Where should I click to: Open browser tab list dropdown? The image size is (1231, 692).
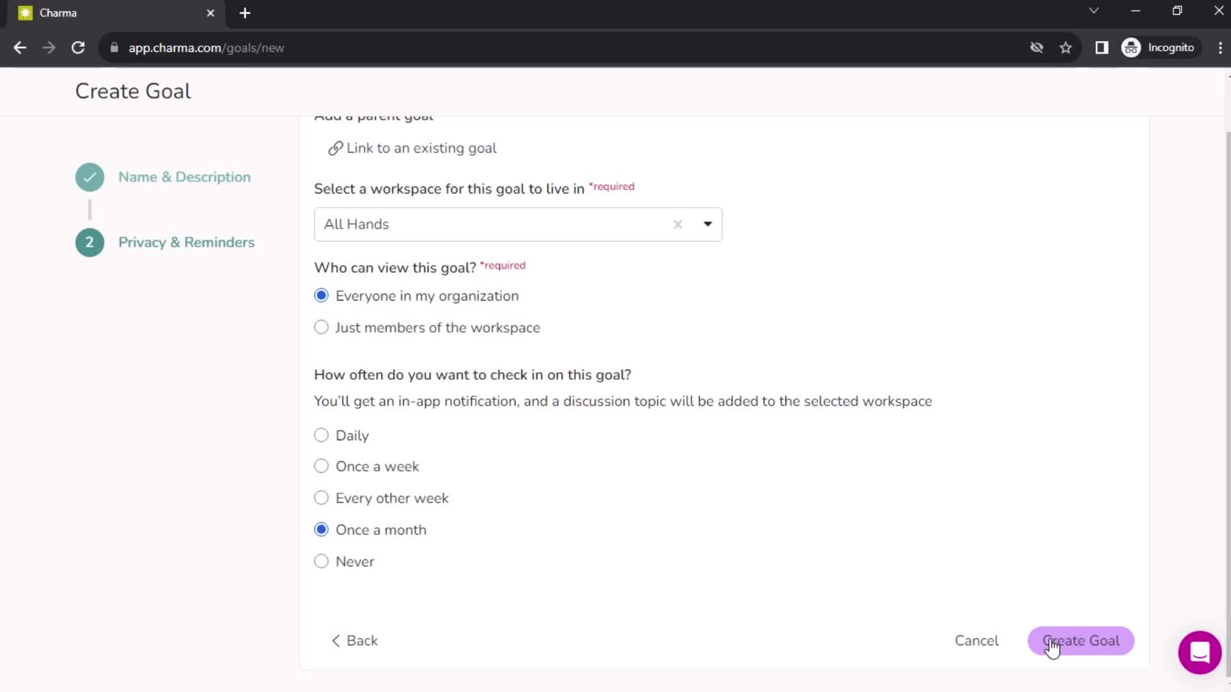[1095, 13]
